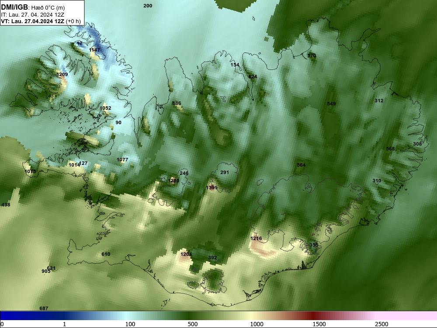Click the 1204 height value
The image size is (437, 328).
coord(186,254)
